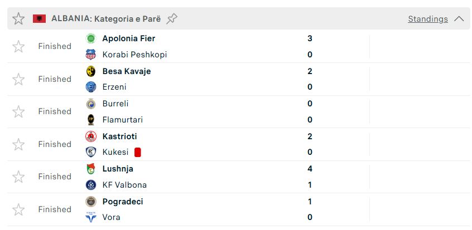Screen dimensions: 472x230
Task: Star the Apolonia Fier vs Korabi match
Action: 18,46
